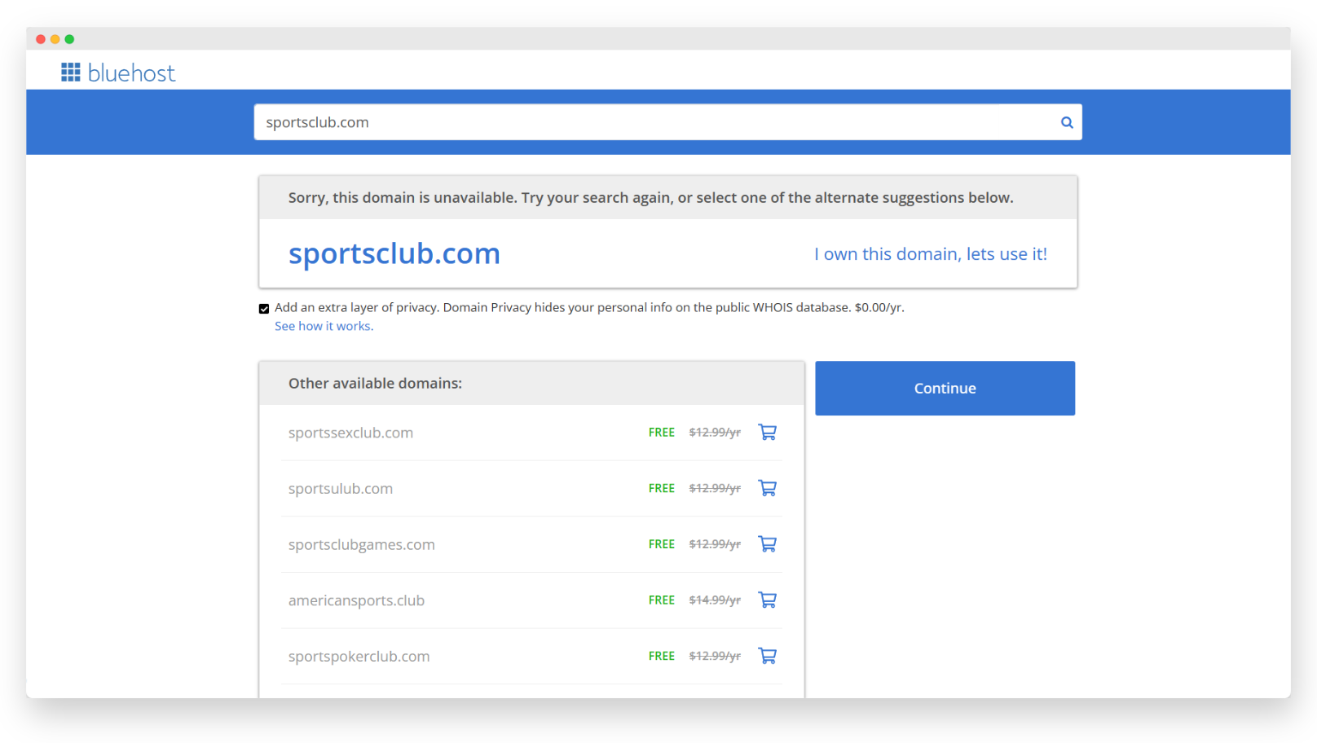Click the yellow window minimize dot

[x=55, y=39]
